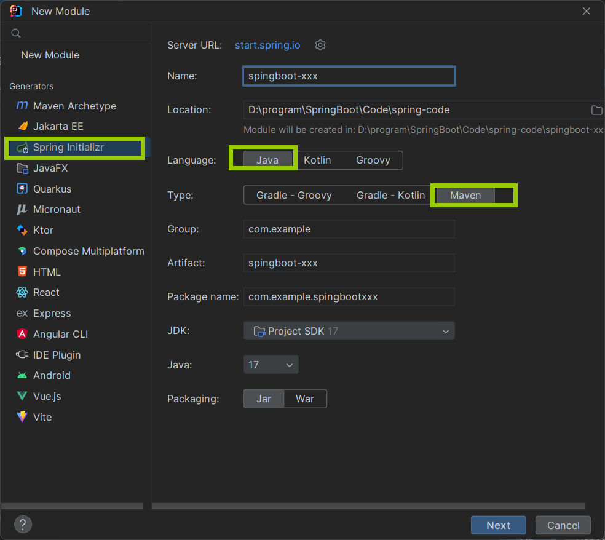Click the Cancel button
This screenshot has width=605, height=540.
(x=563, y=525)
